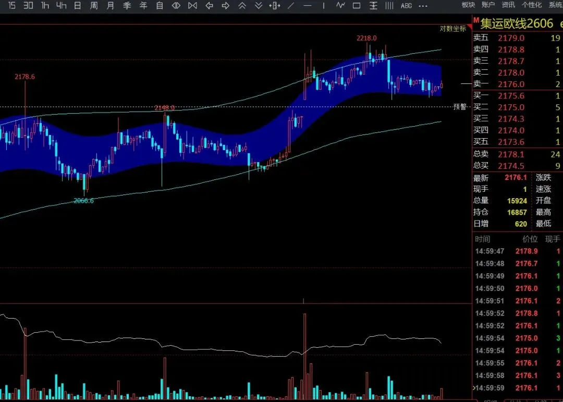Click the 价位 column header
Screen dimensions: 563x402
(x=530, y=239)
